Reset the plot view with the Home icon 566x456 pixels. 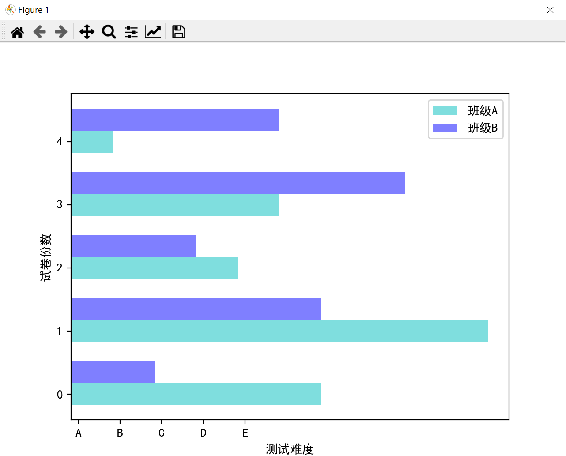[x=17, y=32]
